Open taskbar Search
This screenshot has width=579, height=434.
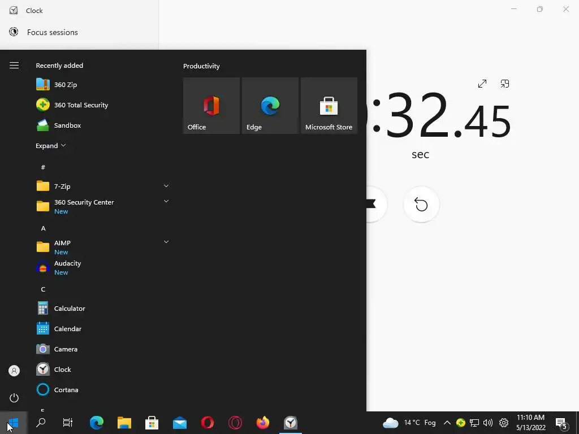pos(41,423)
